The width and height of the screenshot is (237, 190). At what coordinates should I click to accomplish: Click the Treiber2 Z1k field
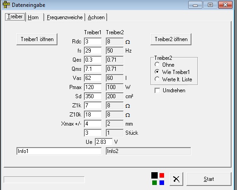point(115,106)
